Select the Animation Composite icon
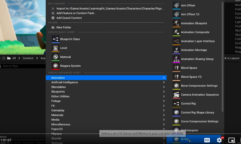 tap(176, 32)
